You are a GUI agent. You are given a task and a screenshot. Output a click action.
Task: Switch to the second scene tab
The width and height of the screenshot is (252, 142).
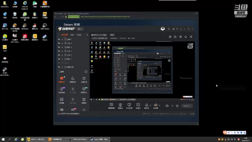[72, 35]
